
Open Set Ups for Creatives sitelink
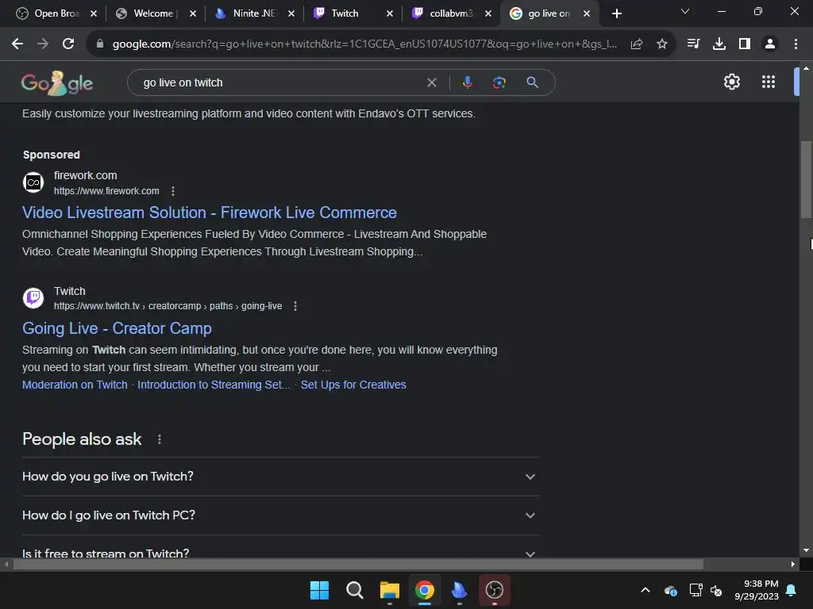353,385
